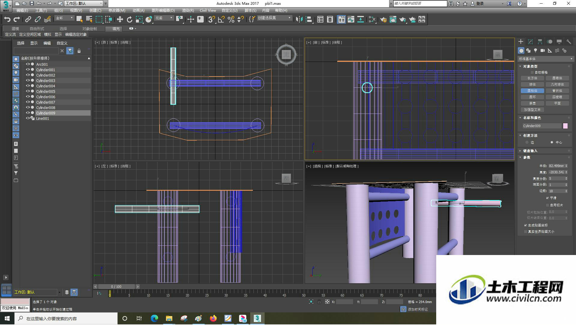This screenshot has width=576, height=325.
Task: Hide Line001 using its eye icon
Action: coord(28,118)
